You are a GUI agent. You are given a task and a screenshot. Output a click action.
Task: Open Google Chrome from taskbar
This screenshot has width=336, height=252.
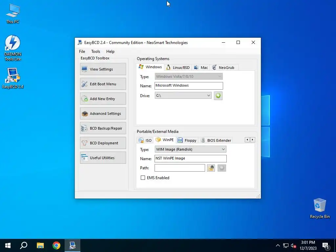(56, 245)
